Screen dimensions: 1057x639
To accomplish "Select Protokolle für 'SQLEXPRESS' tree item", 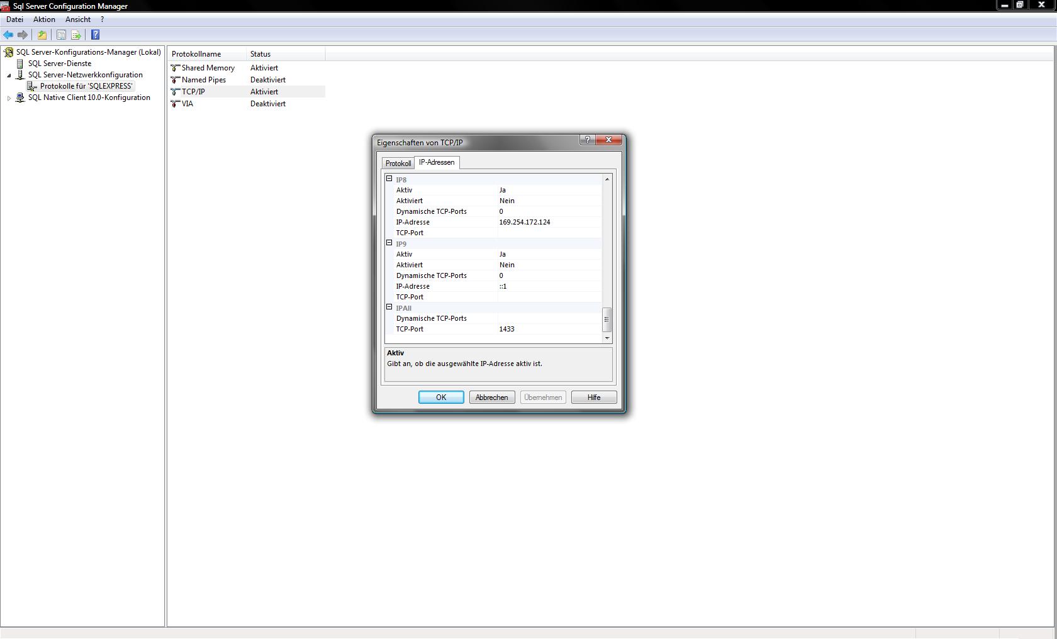I will 86,86.
